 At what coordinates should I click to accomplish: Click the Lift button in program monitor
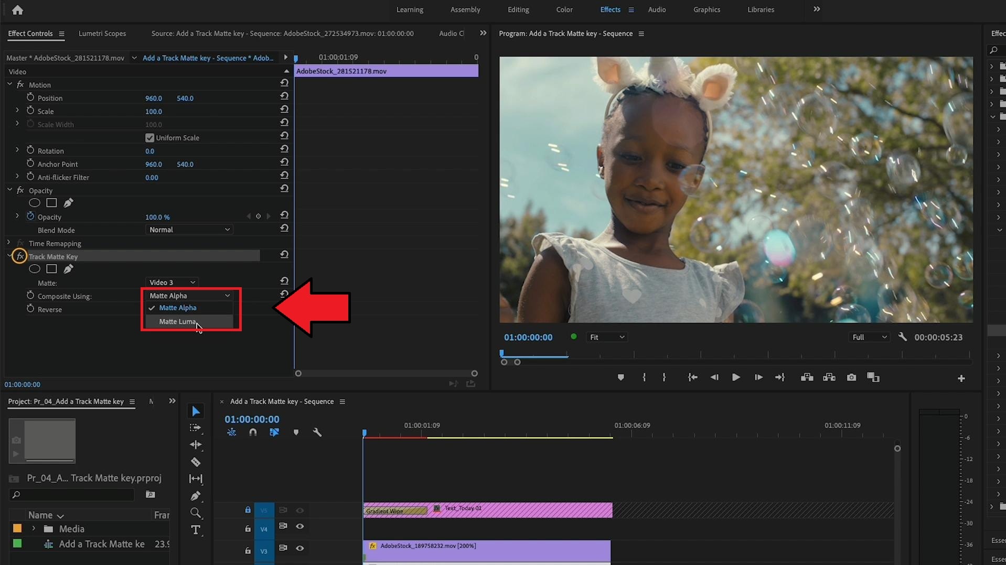point(807,377)
